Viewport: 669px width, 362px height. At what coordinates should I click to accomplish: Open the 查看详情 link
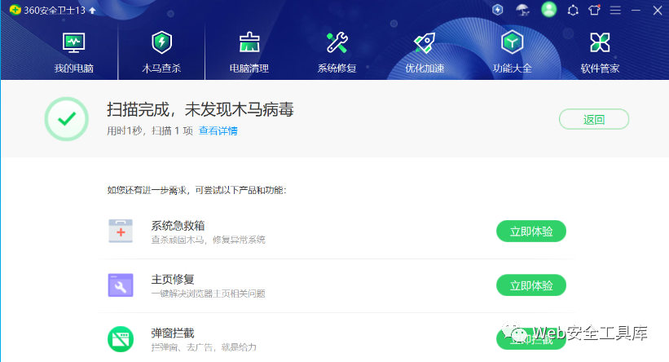[218, 130]
